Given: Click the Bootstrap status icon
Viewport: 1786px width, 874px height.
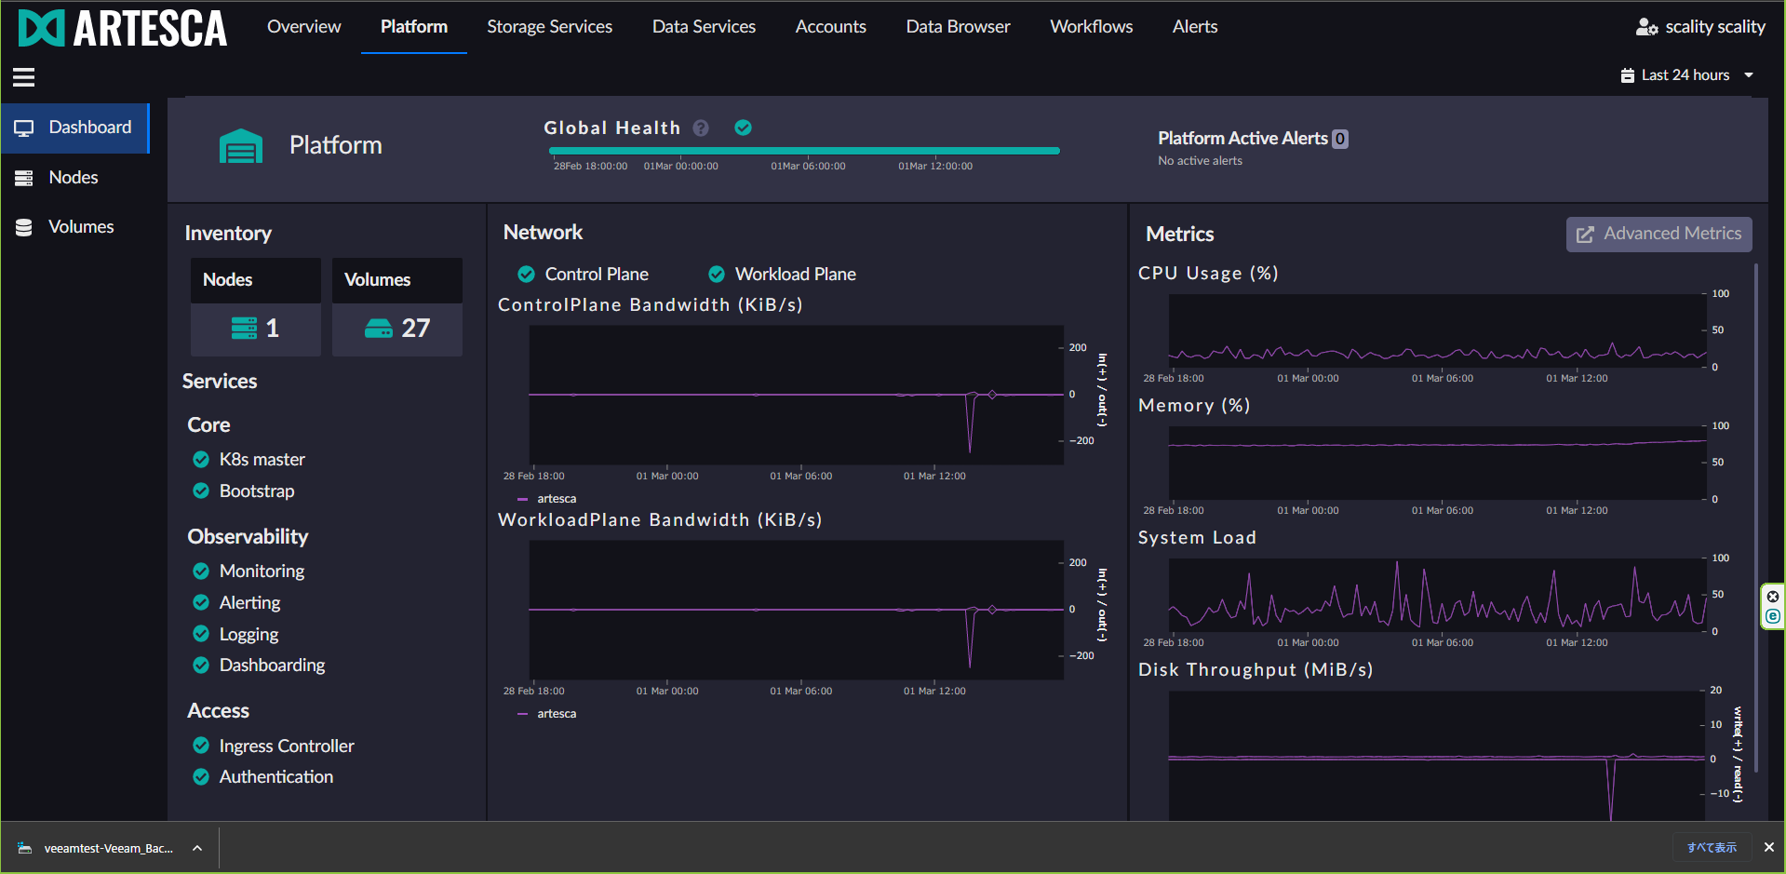Looking at the screenshot, I should click(x=200, y=491).
